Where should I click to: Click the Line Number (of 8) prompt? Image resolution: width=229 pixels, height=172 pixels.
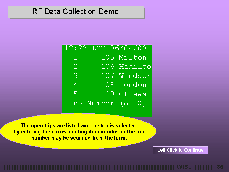click(105, 104)
